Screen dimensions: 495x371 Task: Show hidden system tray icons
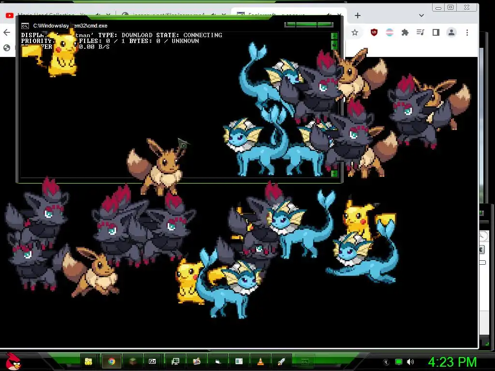(x=386, y=362)
